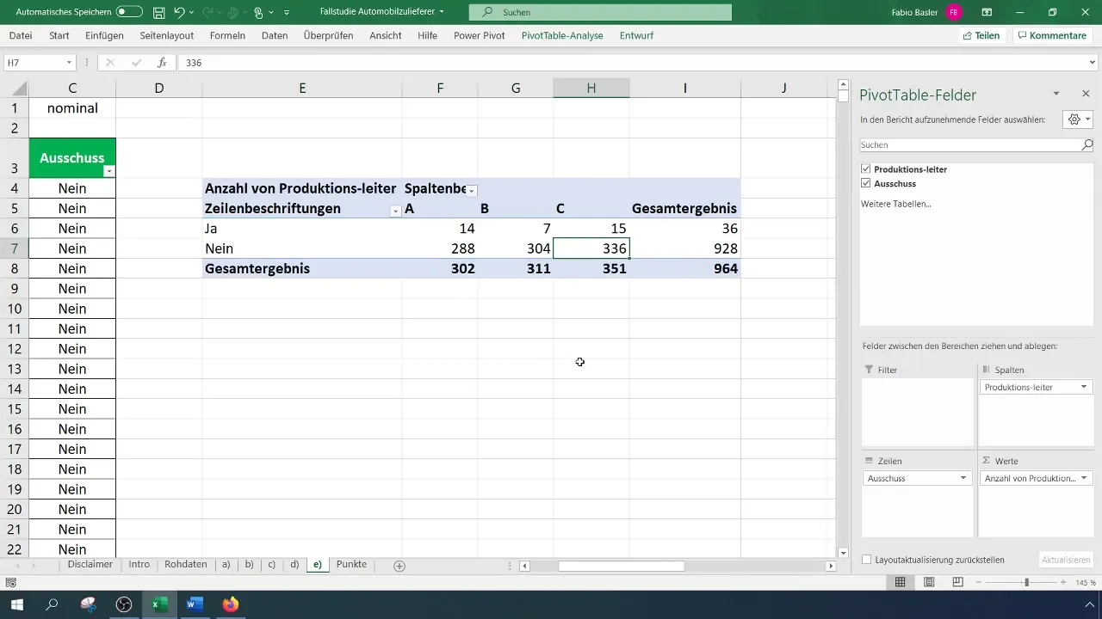Click the Kommentare button
1102x619 pixels.
[x=1051, y=35]
